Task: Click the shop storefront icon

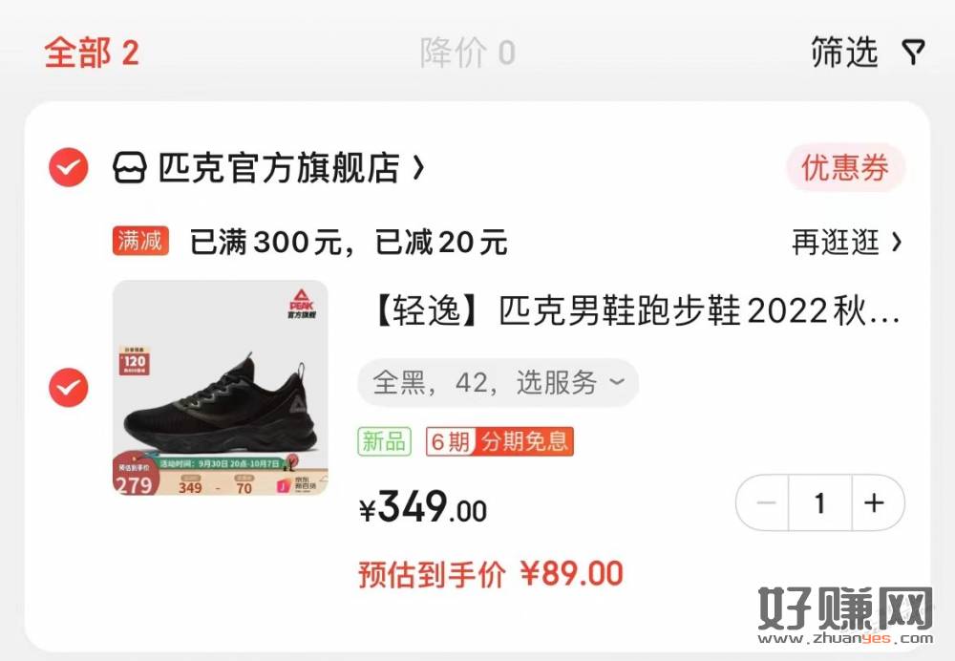Action: (130, 167)
